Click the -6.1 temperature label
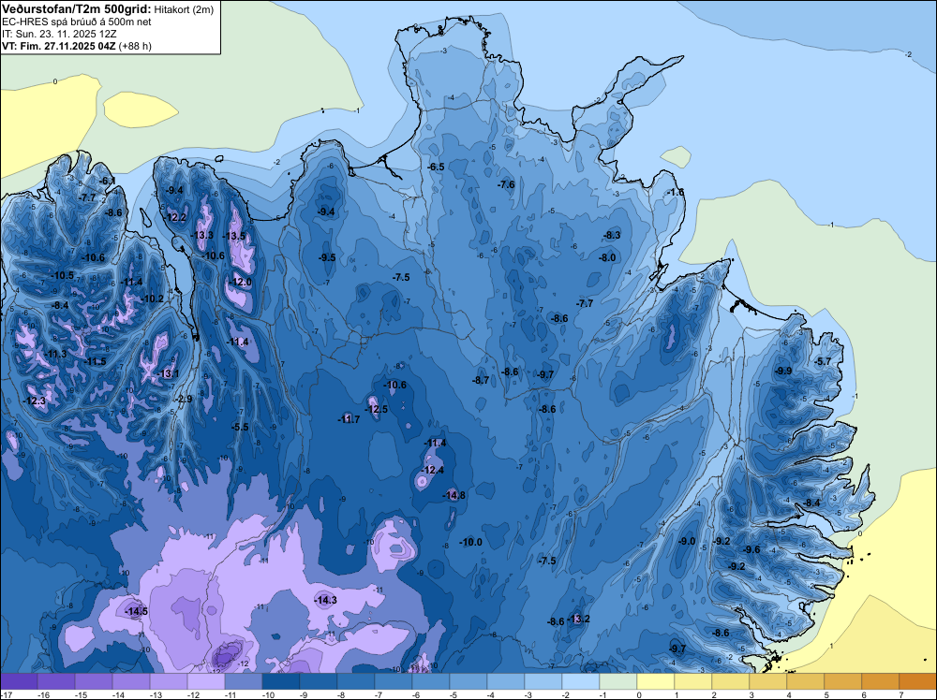The width and height of the screenshot is (937, 700). coord(107,181)
